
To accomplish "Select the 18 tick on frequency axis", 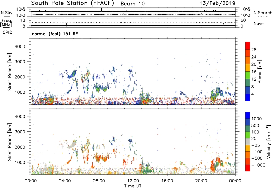I will pos(22,20).
